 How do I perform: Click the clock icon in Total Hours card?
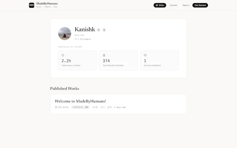coord(63,55)
